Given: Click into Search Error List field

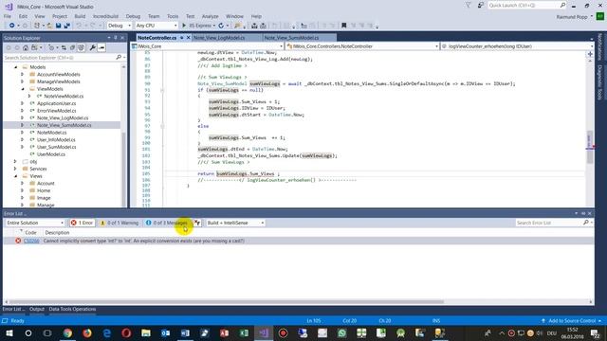Looking at the screenshot, I should tap(549, 223).
